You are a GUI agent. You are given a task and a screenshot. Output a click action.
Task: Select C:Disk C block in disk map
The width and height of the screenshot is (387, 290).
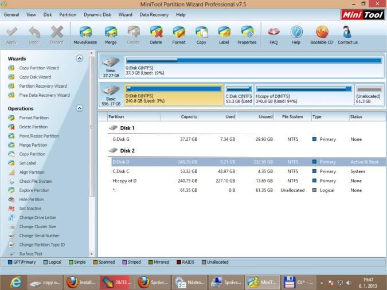[x=239, y=95]
